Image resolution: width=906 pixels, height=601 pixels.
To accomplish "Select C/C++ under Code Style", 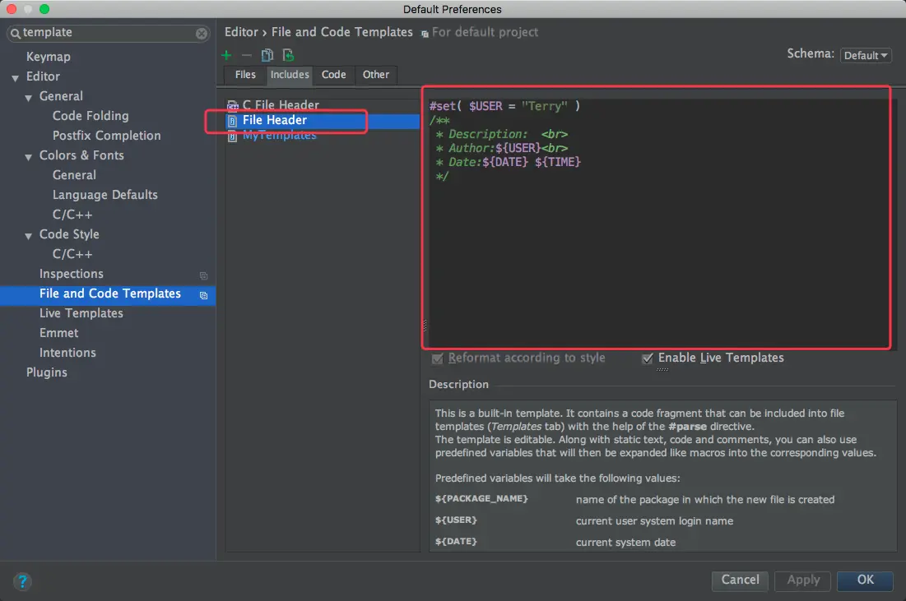I will 72,254.
